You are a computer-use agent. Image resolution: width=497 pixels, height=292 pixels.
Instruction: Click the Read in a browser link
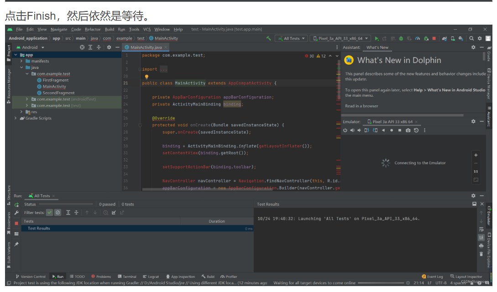pos(361,106)
